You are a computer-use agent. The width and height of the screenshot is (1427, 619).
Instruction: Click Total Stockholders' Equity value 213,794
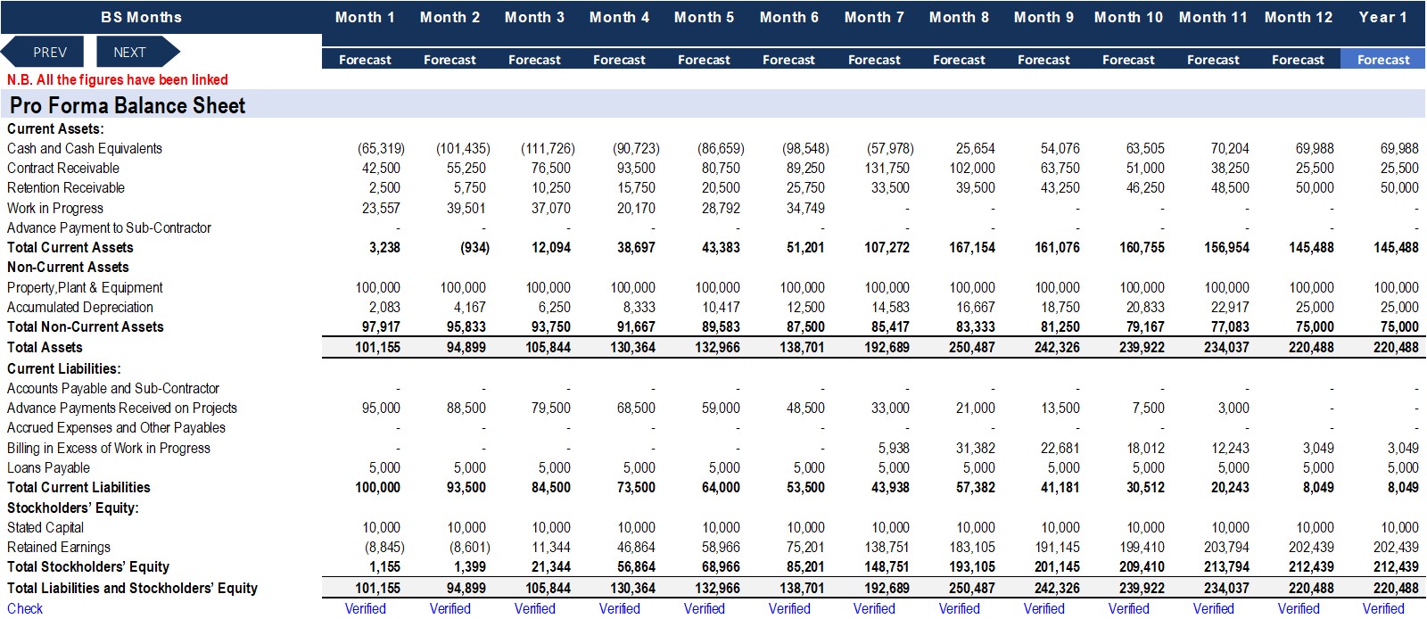coord(1226,566)
